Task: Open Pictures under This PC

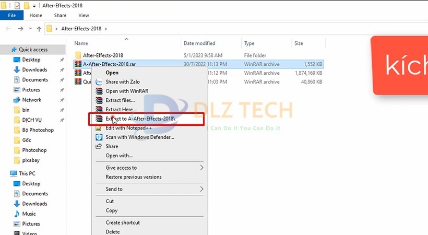Action: coord(31,224)
